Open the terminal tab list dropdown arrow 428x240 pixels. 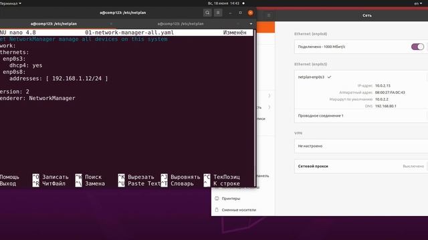click(251, 24)
